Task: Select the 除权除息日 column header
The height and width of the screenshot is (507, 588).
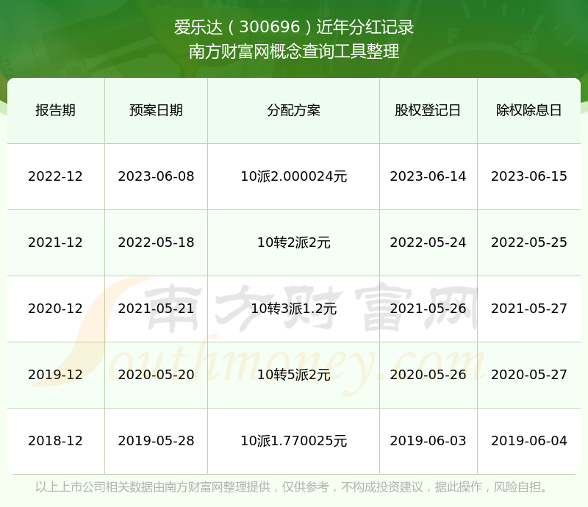Action: [x=528, y=110]
